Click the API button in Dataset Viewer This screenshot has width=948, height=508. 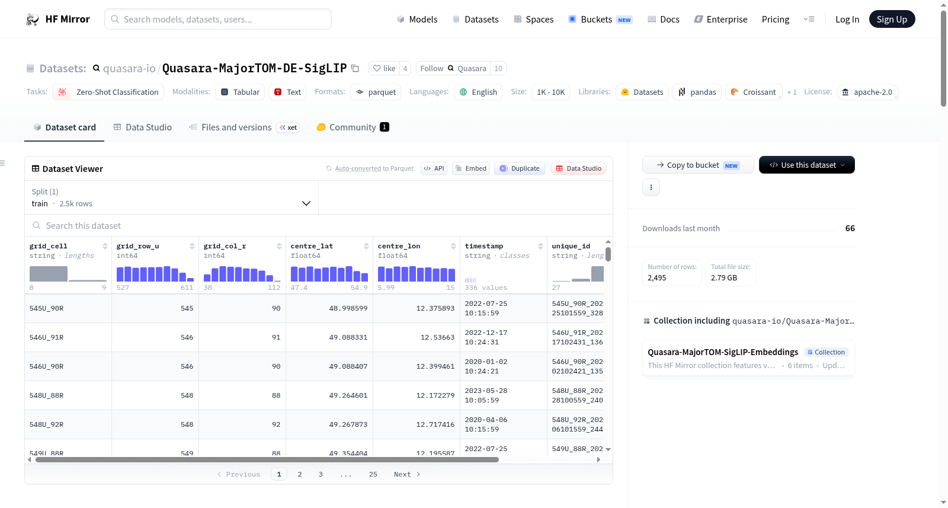point(434,168)
